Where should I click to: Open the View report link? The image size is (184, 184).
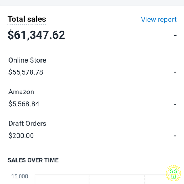coord(159,20)
